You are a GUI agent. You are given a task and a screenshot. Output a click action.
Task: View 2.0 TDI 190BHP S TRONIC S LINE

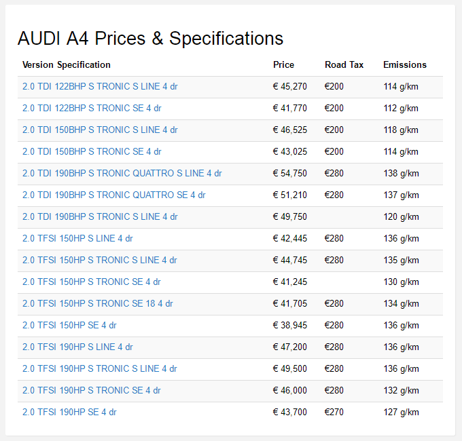[x=100, y=217]
